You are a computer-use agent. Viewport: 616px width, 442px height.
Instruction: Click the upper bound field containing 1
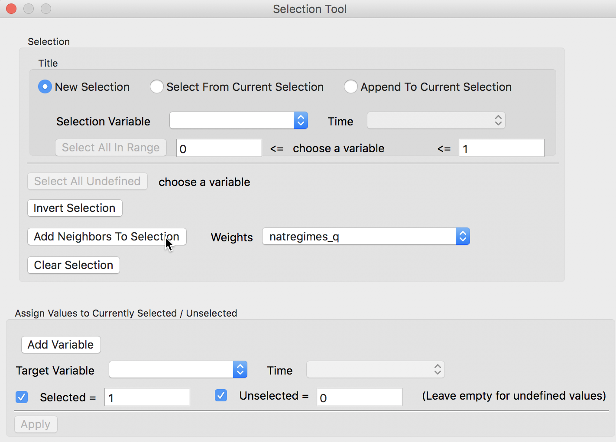click(502, 148)
